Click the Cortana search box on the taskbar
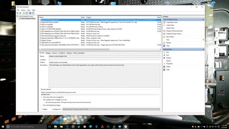 click(26, 126)
